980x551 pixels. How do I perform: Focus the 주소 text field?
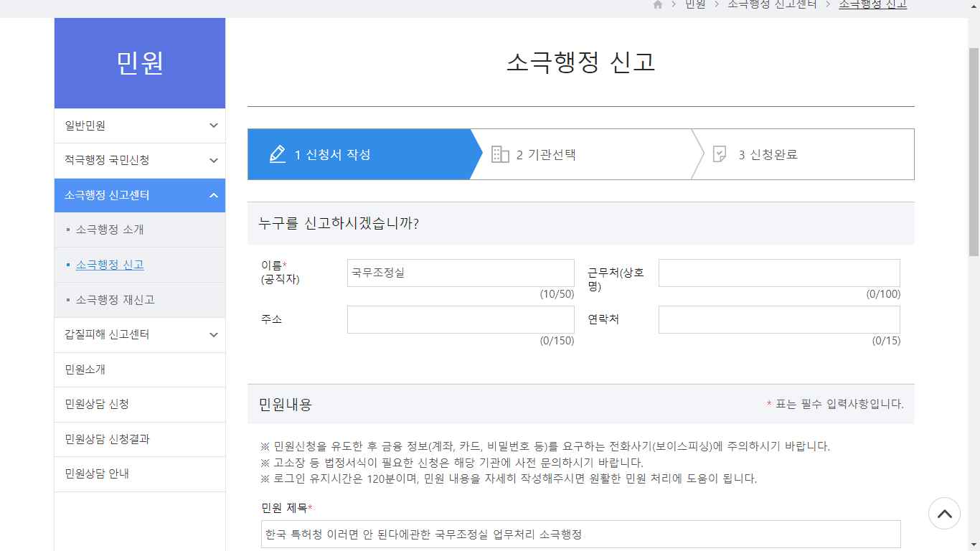click(461, 320)
